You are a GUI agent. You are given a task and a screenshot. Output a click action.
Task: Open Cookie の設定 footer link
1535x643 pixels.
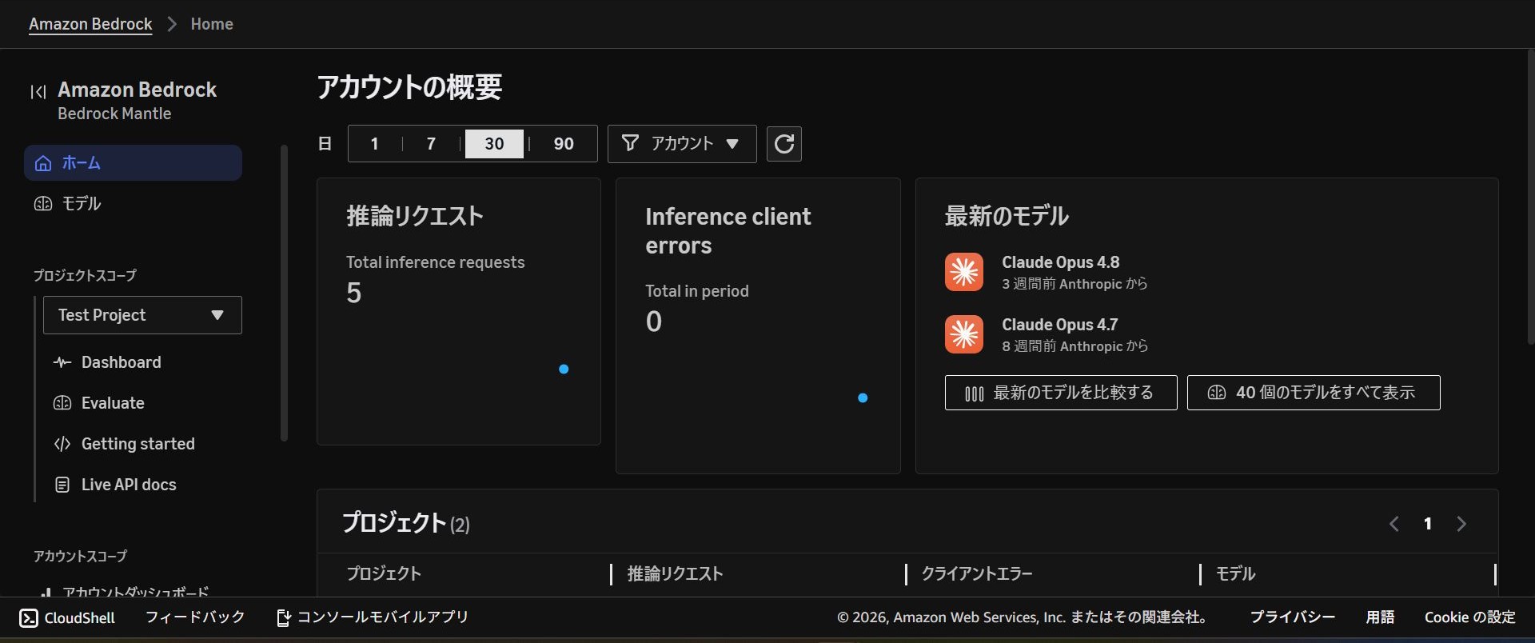point(1470,617)
